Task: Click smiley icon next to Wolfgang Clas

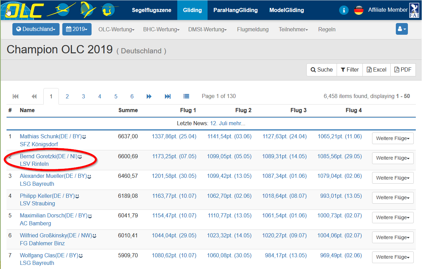Action: pyautogui.click(x=81, y=256)
